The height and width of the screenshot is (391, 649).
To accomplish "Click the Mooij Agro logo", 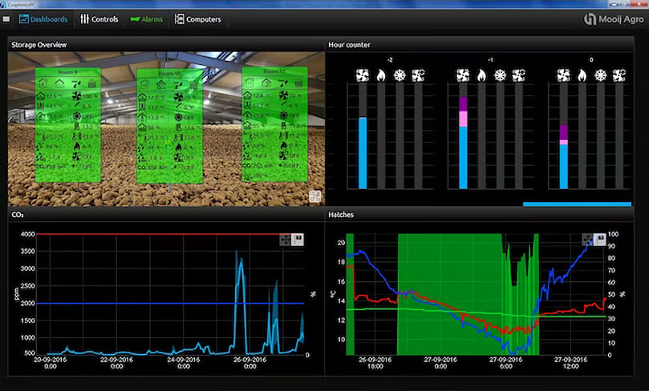I will pyautogui.click(x=614, y=19).
